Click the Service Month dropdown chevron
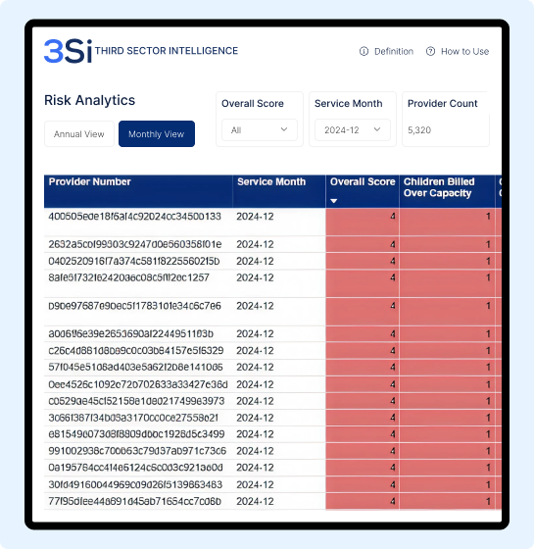Viewport: 534px width, 549px height. pos(377,129)
